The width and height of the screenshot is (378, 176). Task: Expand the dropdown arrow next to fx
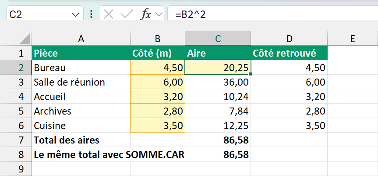pyautogui.click(x=159, y=14)
